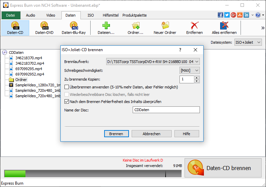
Task: Open the Produktpalette tab
Action: (x=134, y=15)
